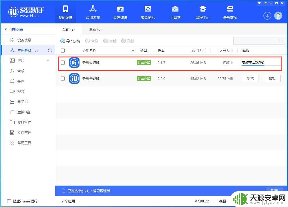Click the loading spinner beside 应用游戏
The height and width of the screenshot is (207, 288).
50,51
